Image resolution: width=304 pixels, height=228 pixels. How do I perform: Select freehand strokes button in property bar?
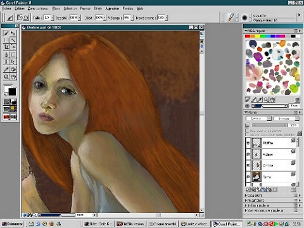20,18
